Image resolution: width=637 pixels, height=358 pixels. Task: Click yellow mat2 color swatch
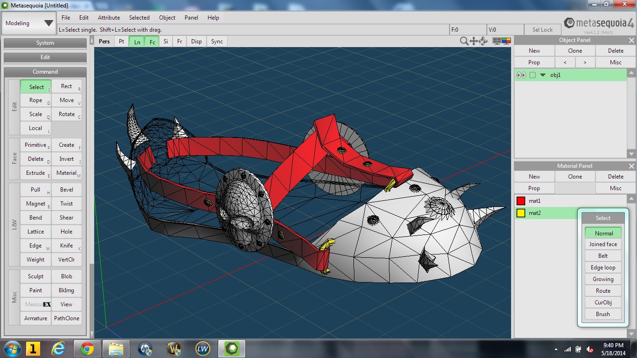521,213
